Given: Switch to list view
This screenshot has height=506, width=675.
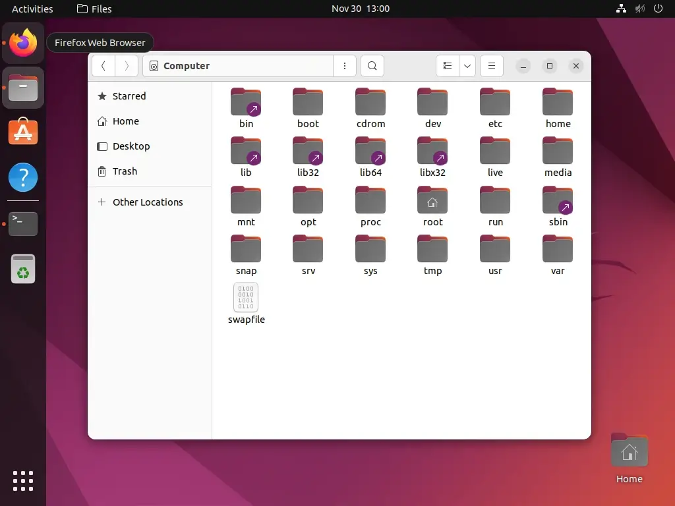Looking at the screenshot, I should (x=448, y=66).
